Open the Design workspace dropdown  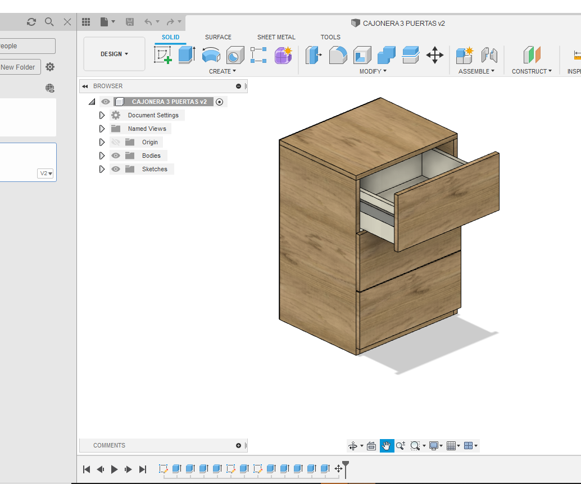114,54
